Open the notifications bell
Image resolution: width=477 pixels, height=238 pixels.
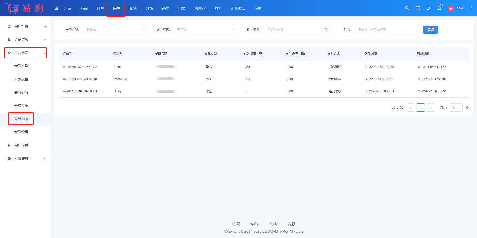(439, 8)
